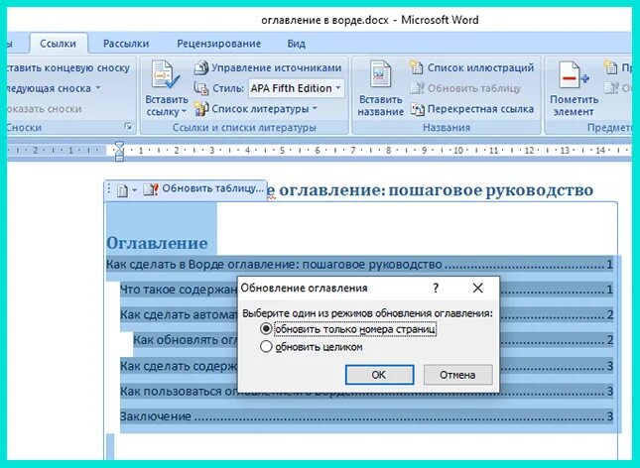Click Вставить концевую сноску
Viewport: 640px width, 468px height.
(x=68, y=67)
